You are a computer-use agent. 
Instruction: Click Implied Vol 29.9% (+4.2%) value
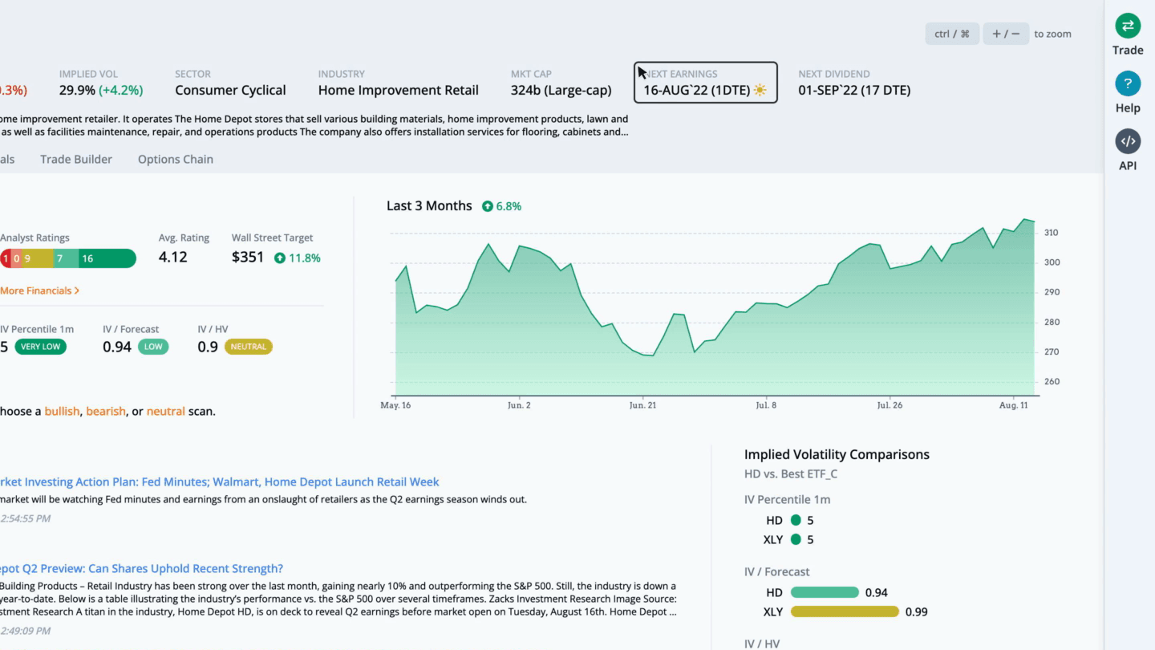pyautogui.click(x=101, y=90)
